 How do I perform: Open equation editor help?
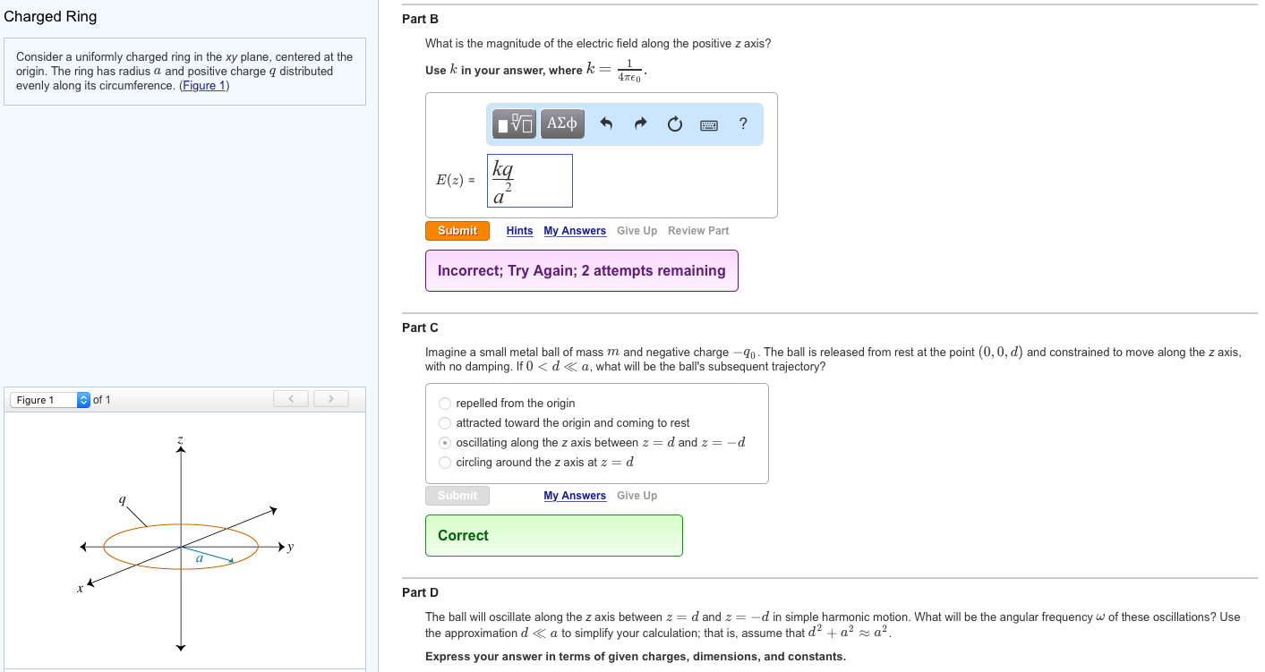742,123
